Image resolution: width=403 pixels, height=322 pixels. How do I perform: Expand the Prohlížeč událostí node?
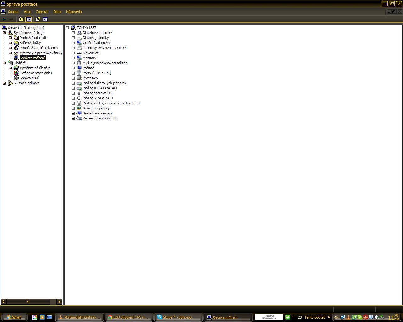(10, 38)
